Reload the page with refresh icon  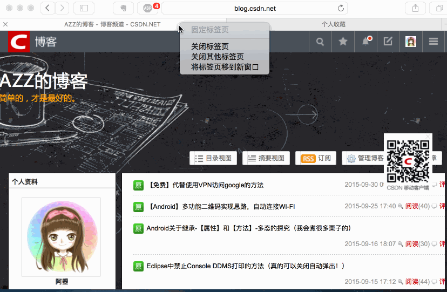[341, 8]
